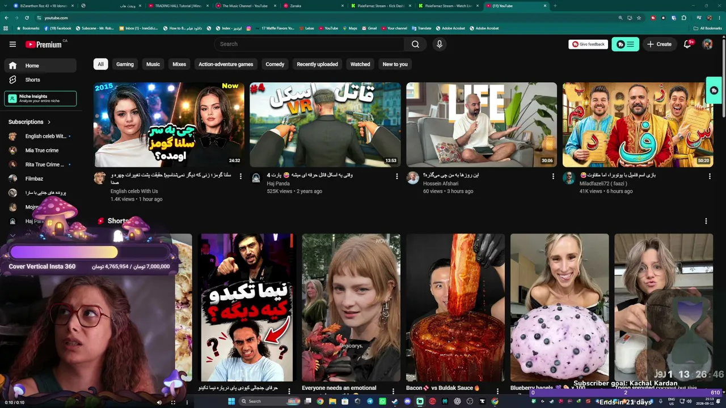The height and width of the screenshot is (408, 726).
Task: Open the VR gun video thumbnail
Action: point(325,125)
